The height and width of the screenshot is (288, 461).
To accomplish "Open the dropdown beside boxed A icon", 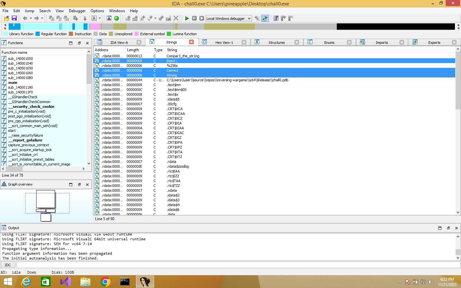I will [100, 18].
